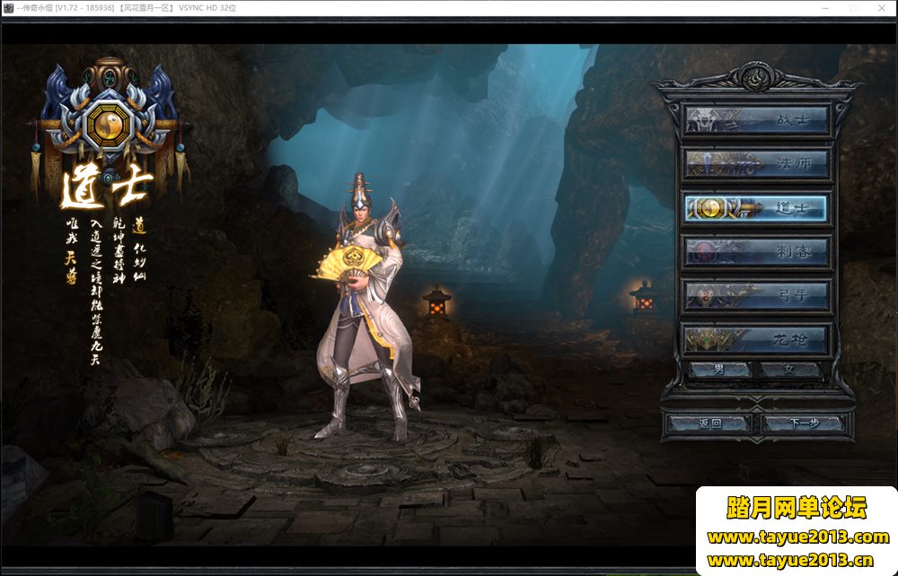Select the 法师 mage class
898x576 pixels.
point(756,163)
